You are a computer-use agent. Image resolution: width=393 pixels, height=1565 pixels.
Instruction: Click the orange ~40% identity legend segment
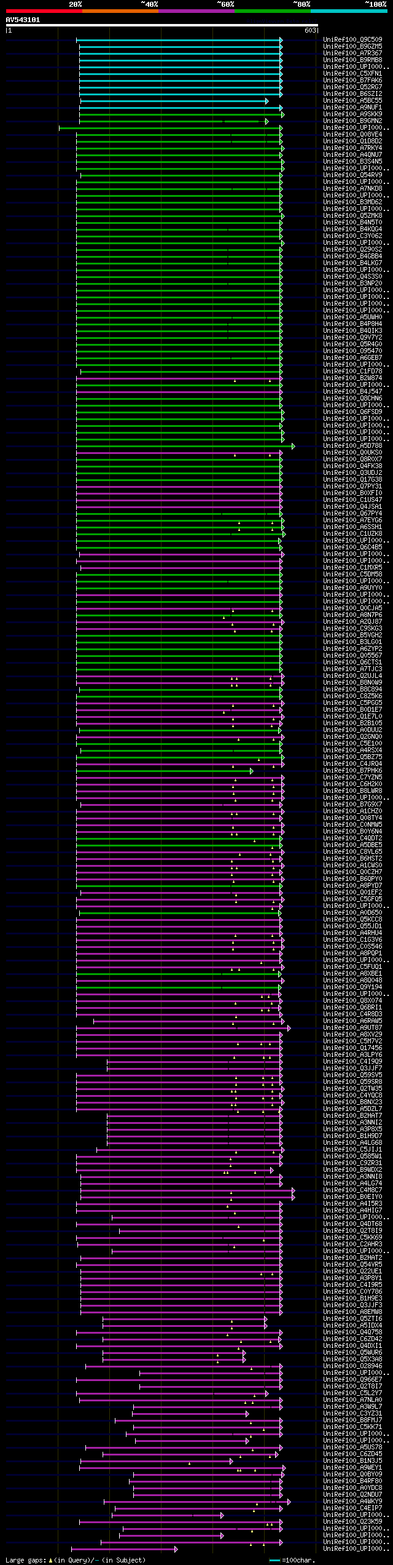coord(120,11)
